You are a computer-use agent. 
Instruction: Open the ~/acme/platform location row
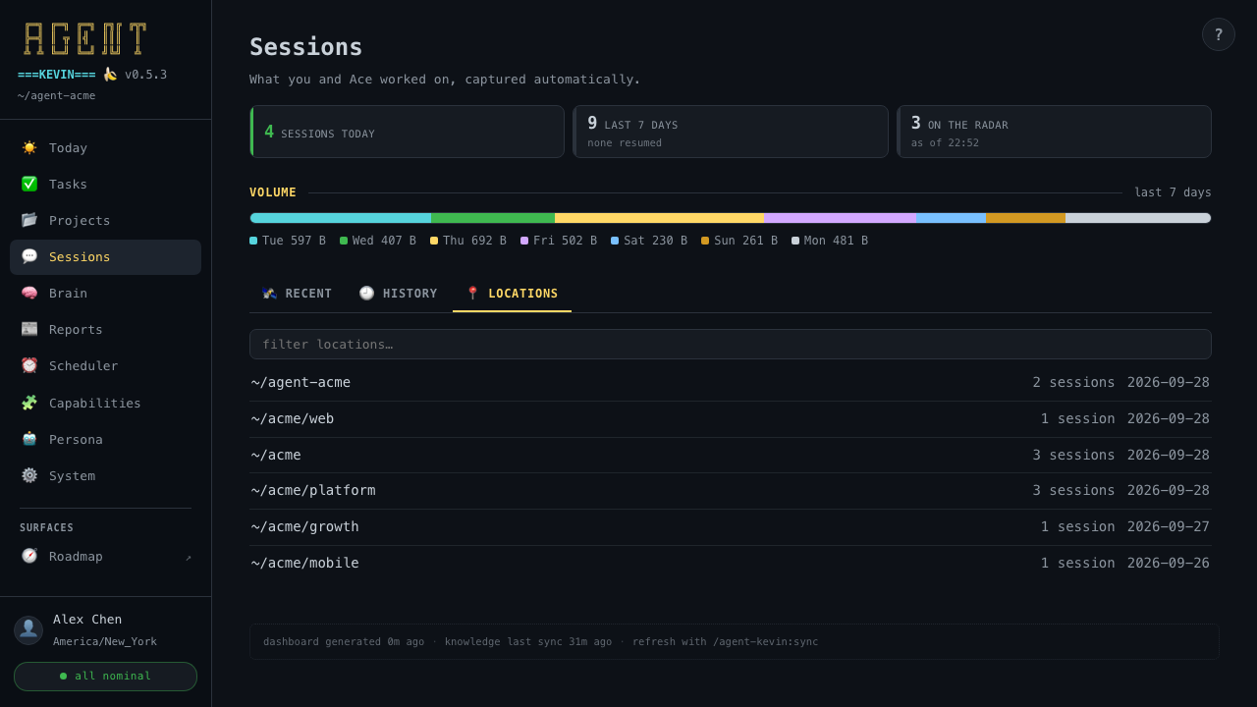731,491
